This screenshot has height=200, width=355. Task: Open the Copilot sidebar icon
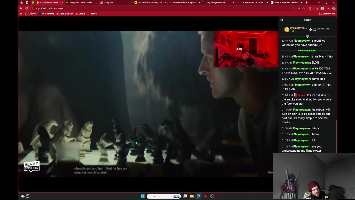tap(334, 8)
